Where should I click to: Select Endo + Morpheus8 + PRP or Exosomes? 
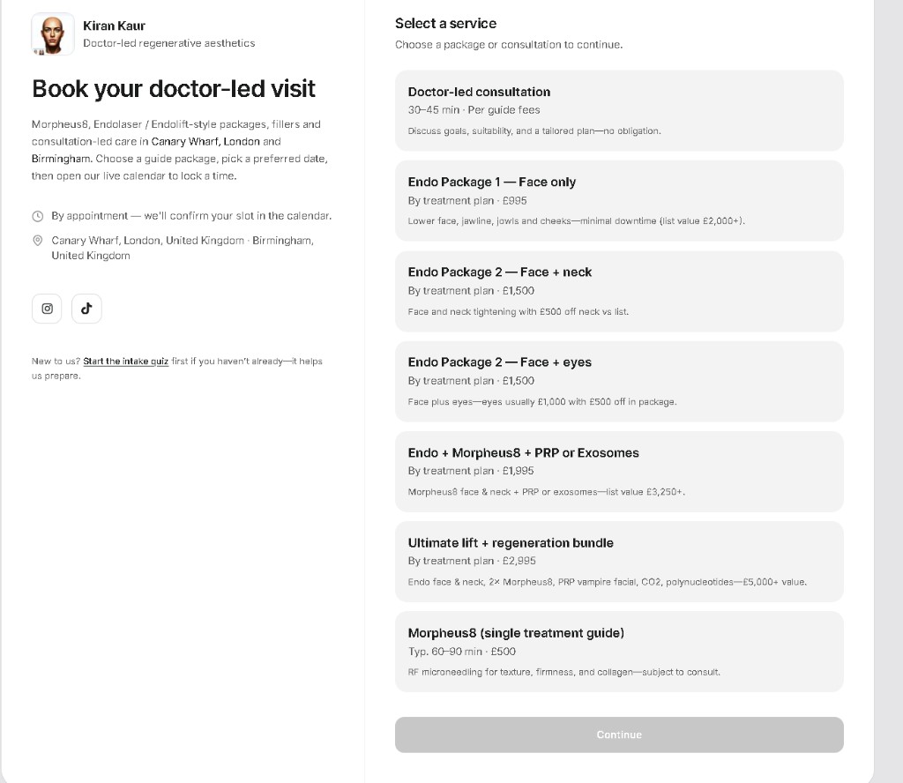tap(619, 472)
